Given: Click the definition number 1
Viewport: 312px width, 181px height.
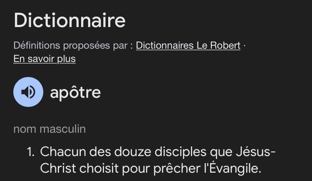Looking at the screenshot, I should click(x=30, y=151).
